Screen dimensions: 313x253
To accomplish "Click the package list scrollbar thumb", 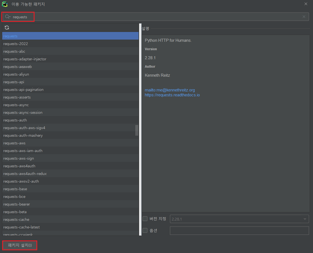I will (137, 130).
